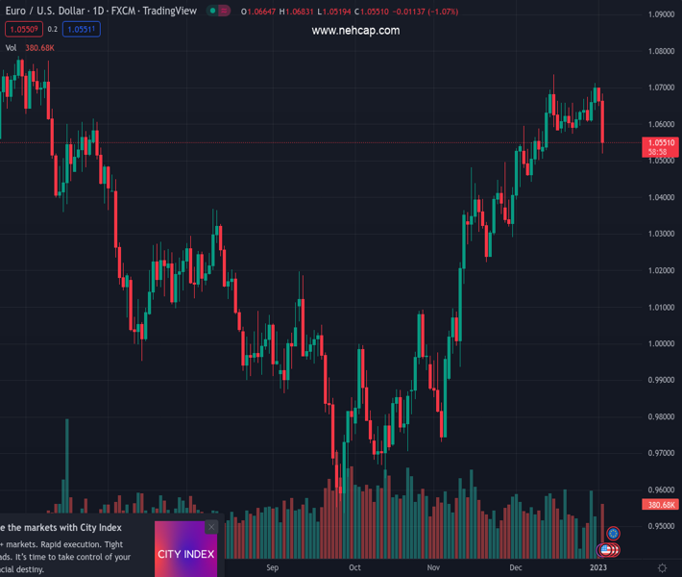Click the volume value label 380.68K on axis
This screenshot has width=682, height=577.
click(x=660, y=505)
